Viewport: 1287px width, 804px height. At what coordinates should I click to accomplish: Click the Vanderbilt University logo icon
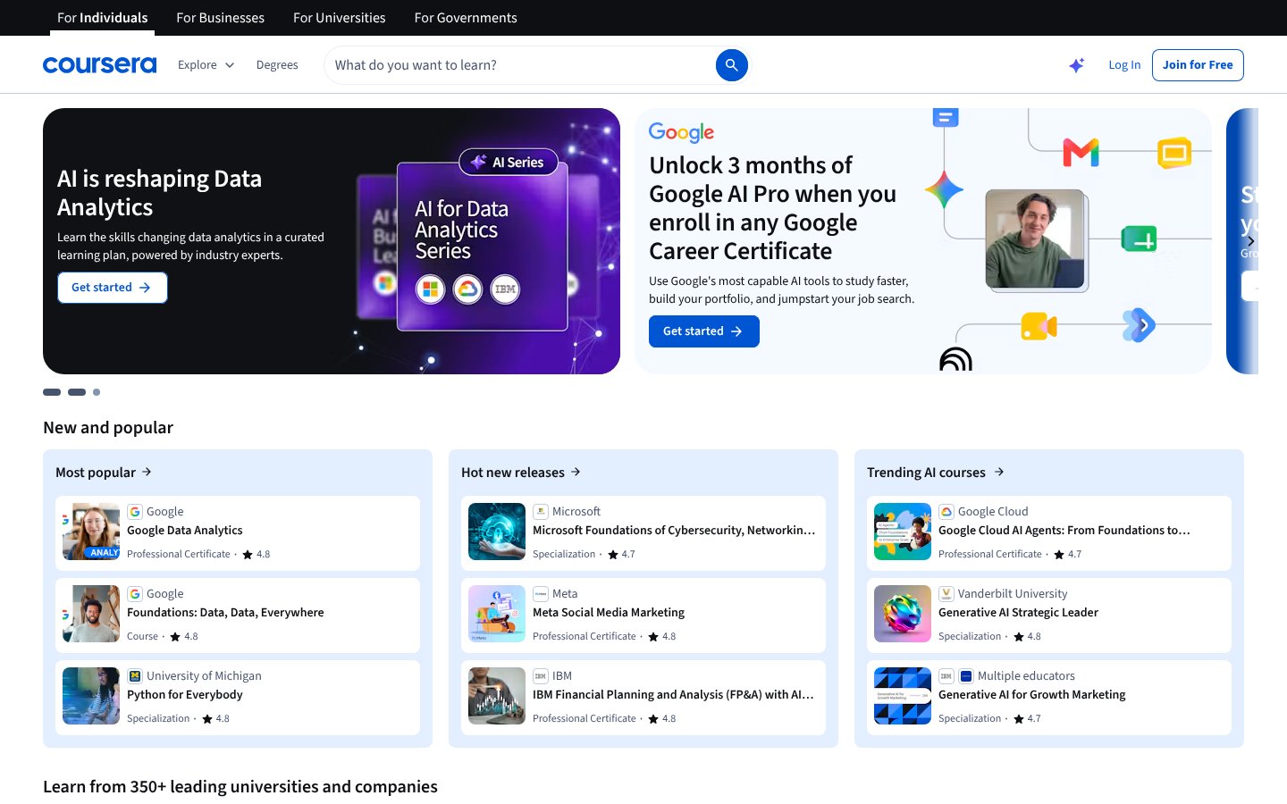[x=946, y=594]
